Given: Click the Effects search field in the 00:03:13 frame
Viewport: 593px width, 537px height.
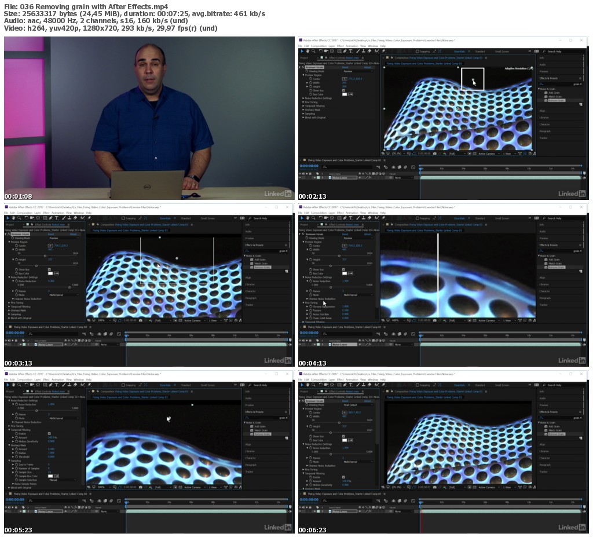Looking at the screenshot, I should pos(266,250).
